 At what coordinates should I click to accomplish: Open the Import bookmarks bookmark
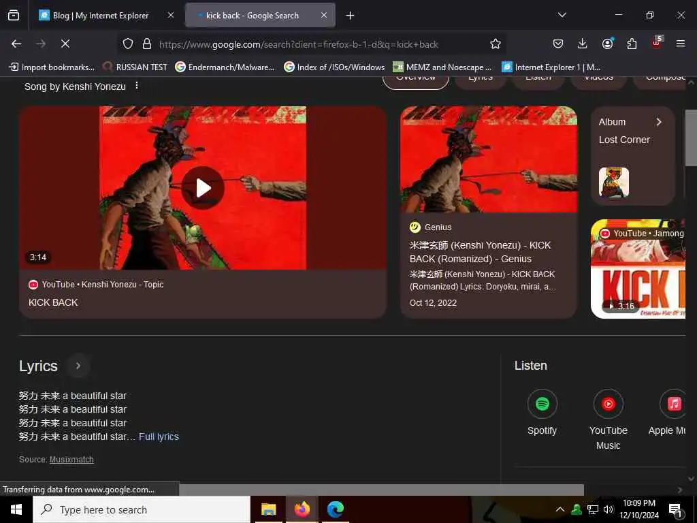pyautogui.click(x=52, y=67)
